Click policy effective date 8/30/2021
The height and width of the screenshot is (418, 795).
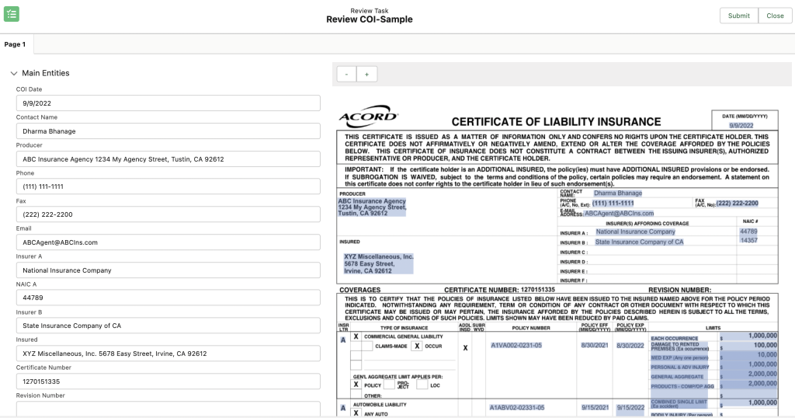click(595, 346)
